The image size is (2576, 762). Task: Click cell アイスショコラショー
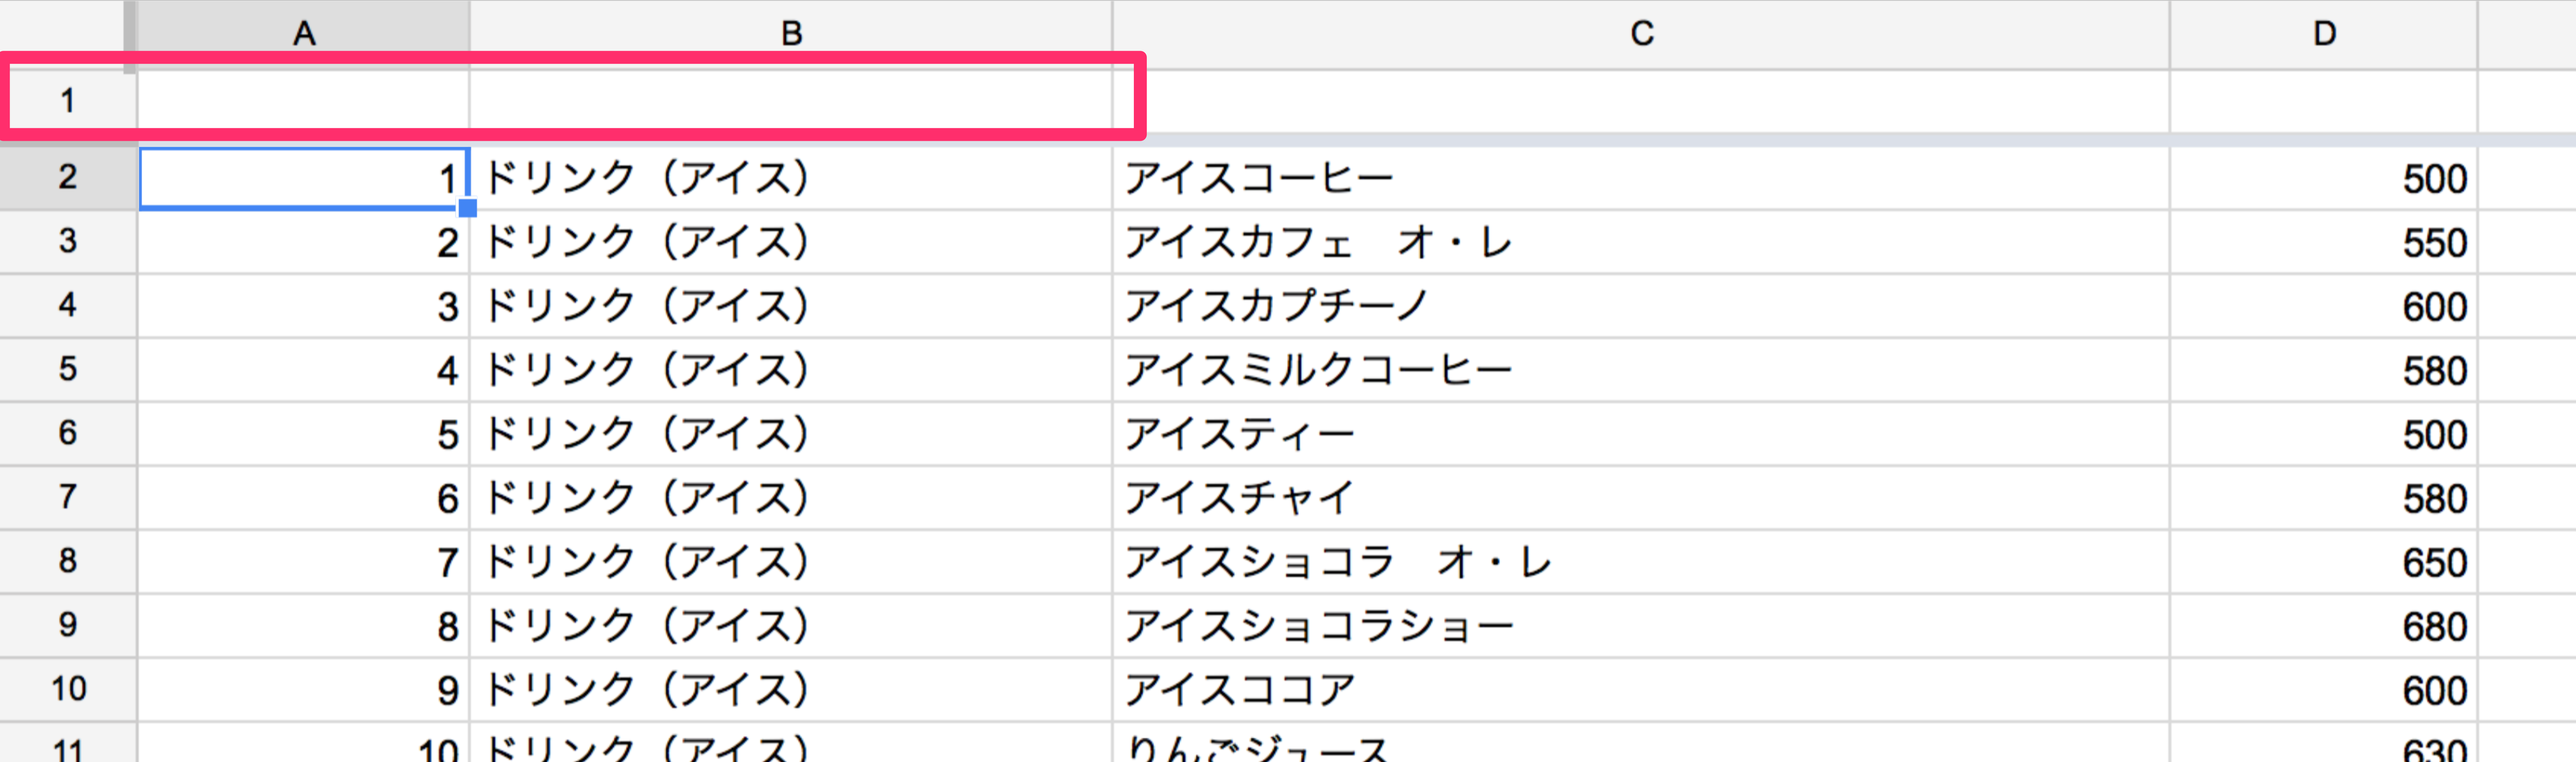click(x=1641, y=626)
